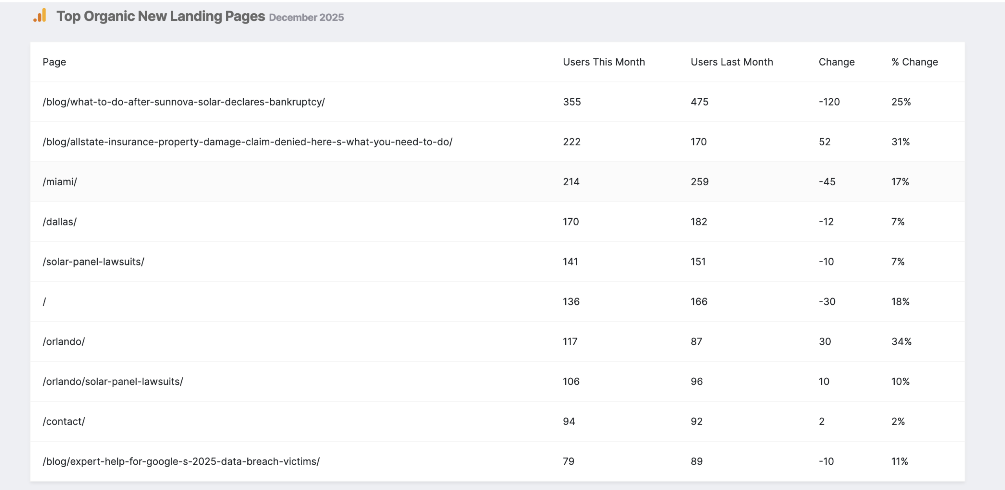Screen dimensions: 1005x490
Task: Click the Page column header
Action: coord(54,62)
